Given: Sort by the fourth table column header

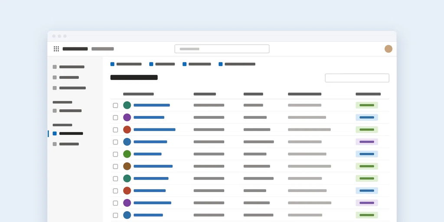Looking at the screenshot, I should coord(304,94).
